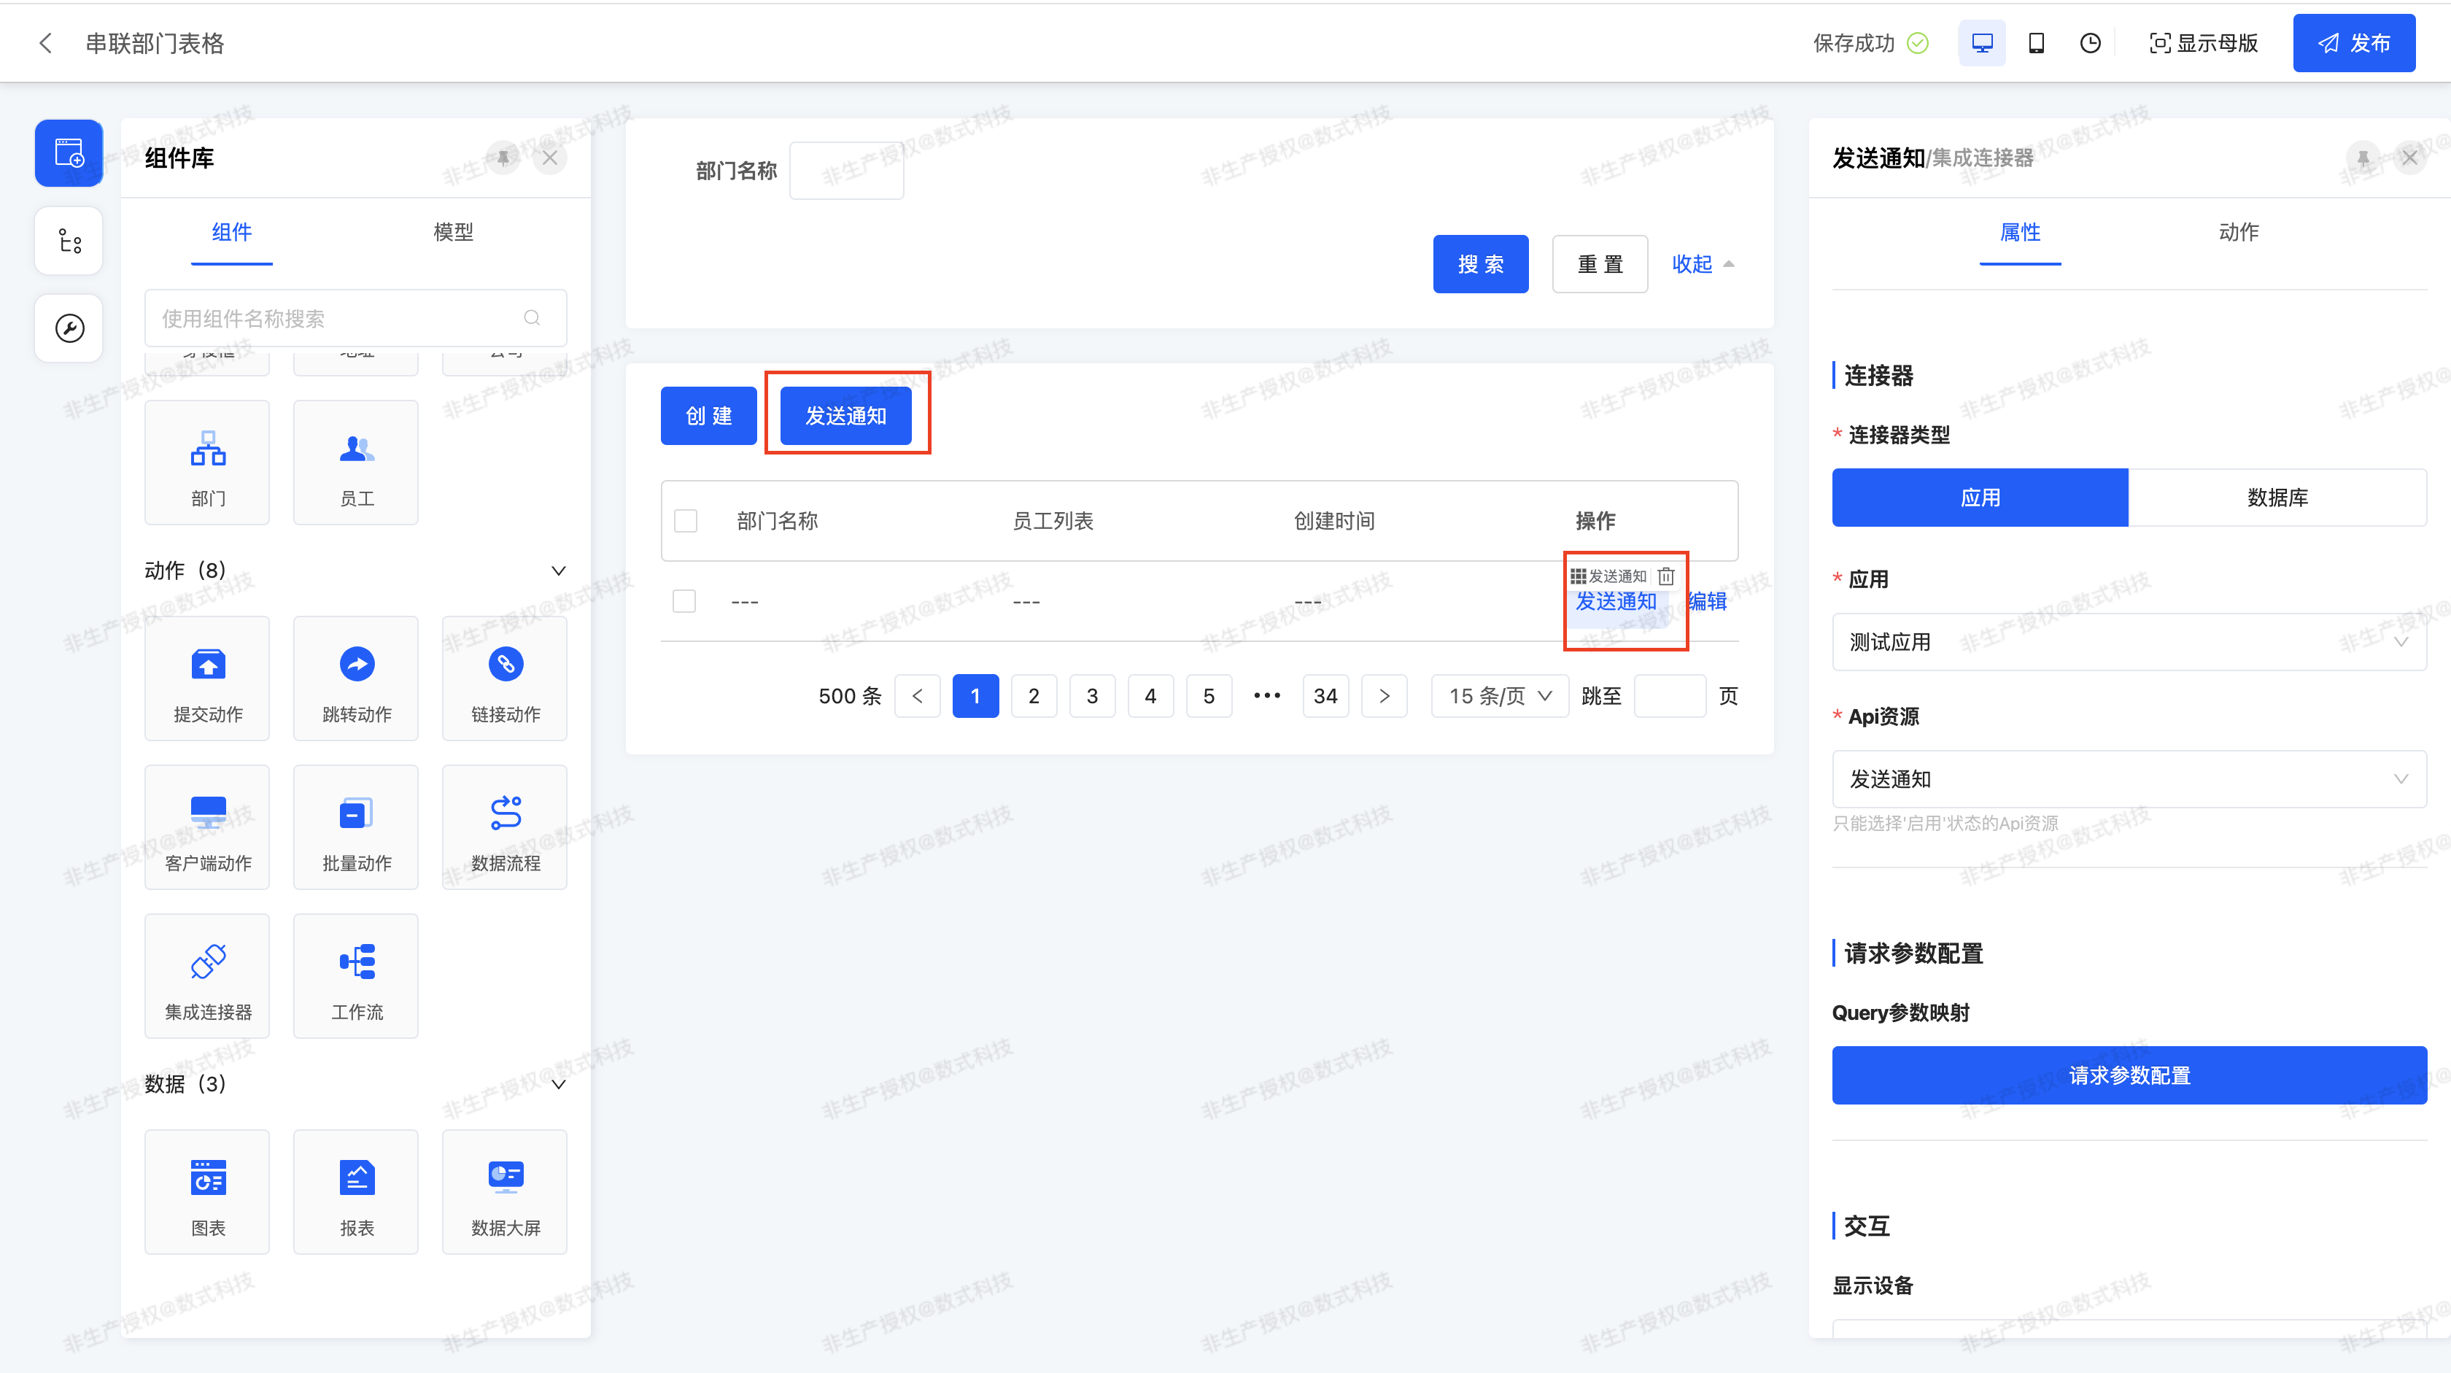Image resolution: width=2451 pixels, height=1373 pixels.
Task: Open the Api资源 dropdown showing 发送通知
Action: tap(2129, 779)
